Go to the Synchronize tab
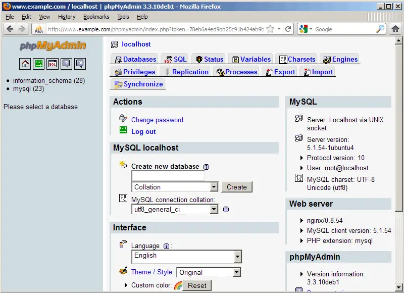 (x=138, y=84)
